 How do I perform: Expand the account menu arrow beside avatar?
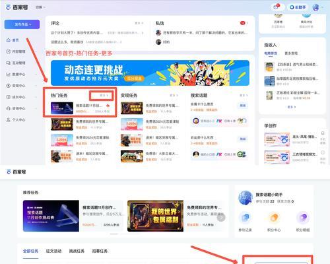click(323, 7)
